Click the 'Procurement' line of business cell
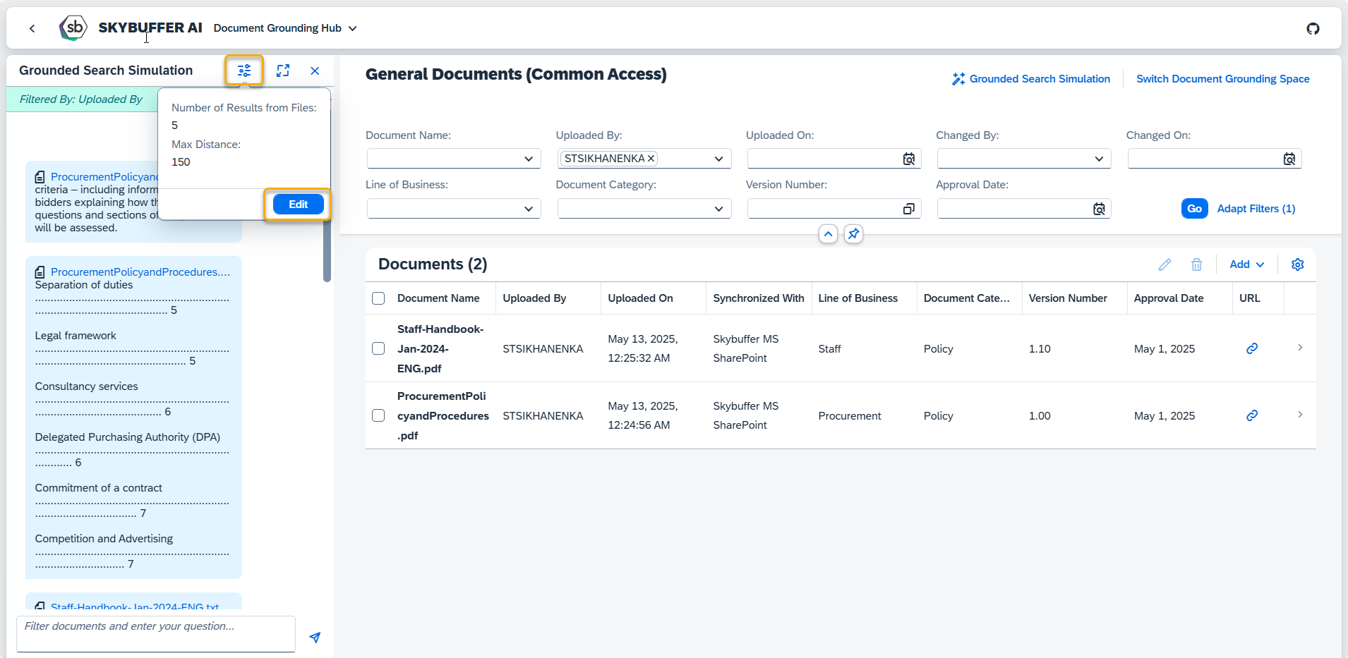Image resolution: width=1348 pixels, height=658 pixels. 850,416
